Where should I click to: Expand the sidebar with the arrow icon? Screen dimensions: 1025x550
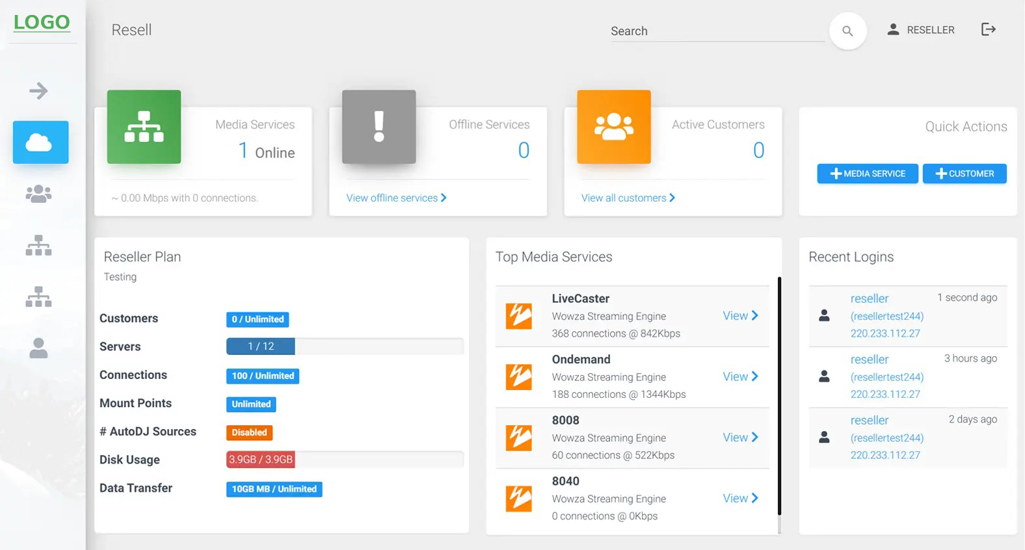point(39,90)
